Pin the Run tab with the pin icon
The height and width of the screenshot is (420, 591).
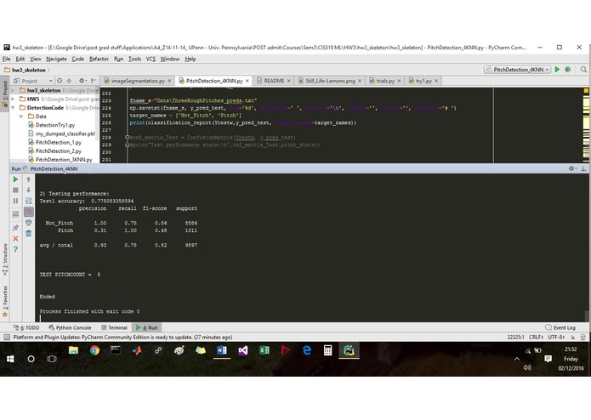tap(15, 228)
